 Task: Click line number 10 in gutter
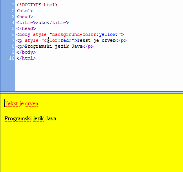(x=12, y=58)
